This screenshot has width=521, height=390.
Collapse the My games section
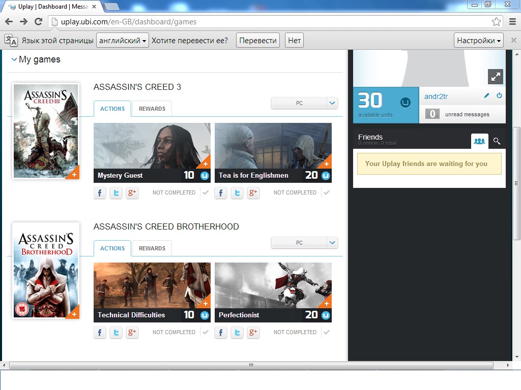click(x=14, y=59)
